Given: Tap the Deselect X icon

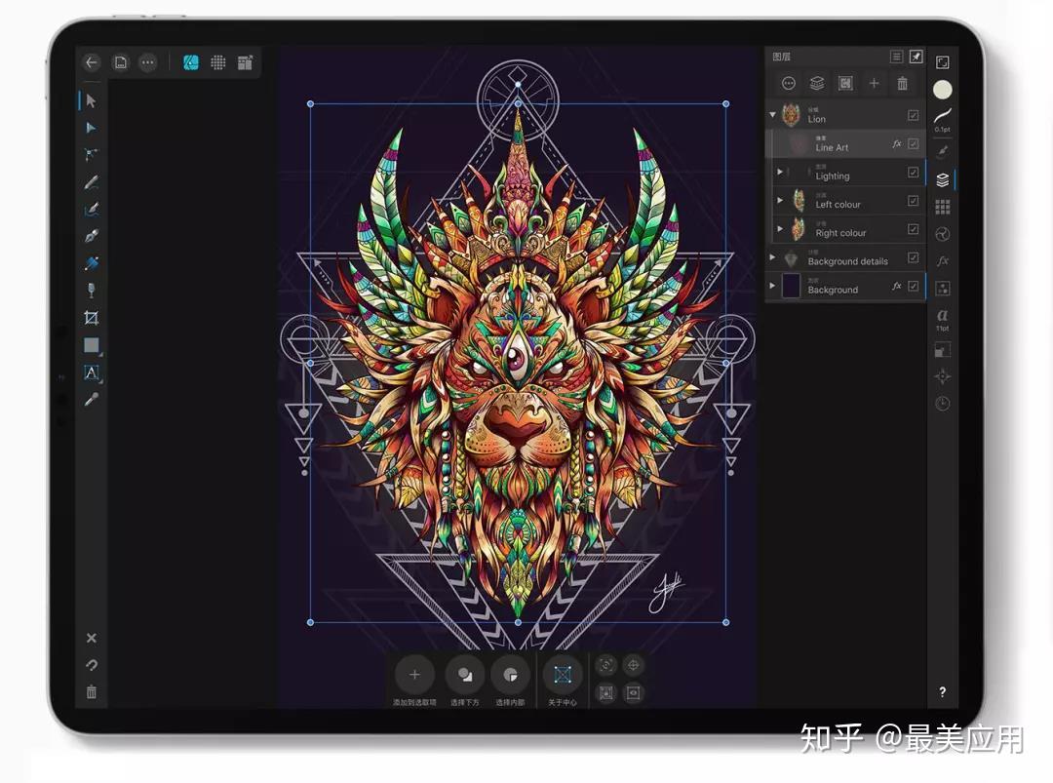Looking at the screenshot, I should 92,638.
